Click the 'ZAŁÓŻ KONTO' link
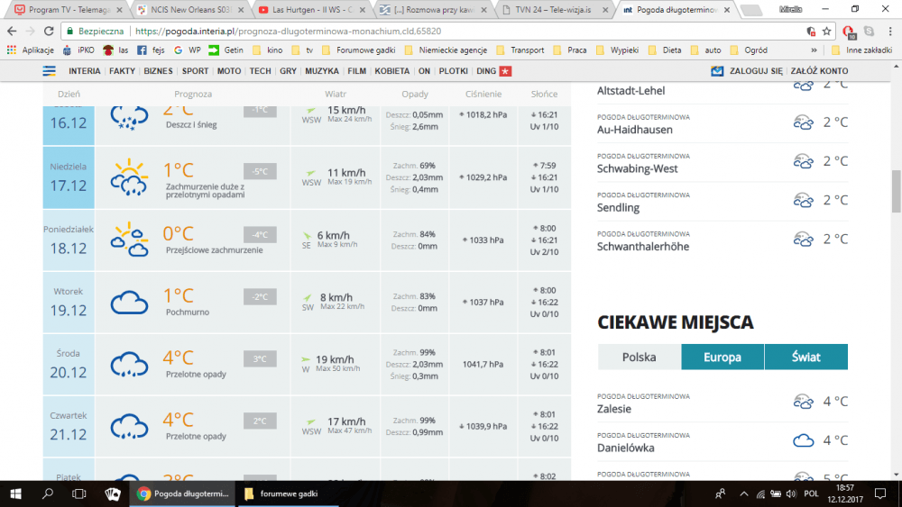902x507 pixels. point(819,71)
